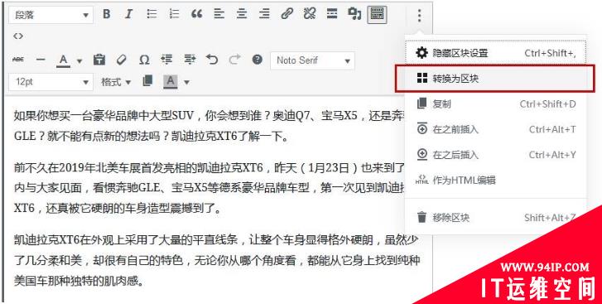The image size is (602, 304).
Task: Click the paragraph starting 如果你想买一台豪华品牌
Action: (x=209, y=126)
